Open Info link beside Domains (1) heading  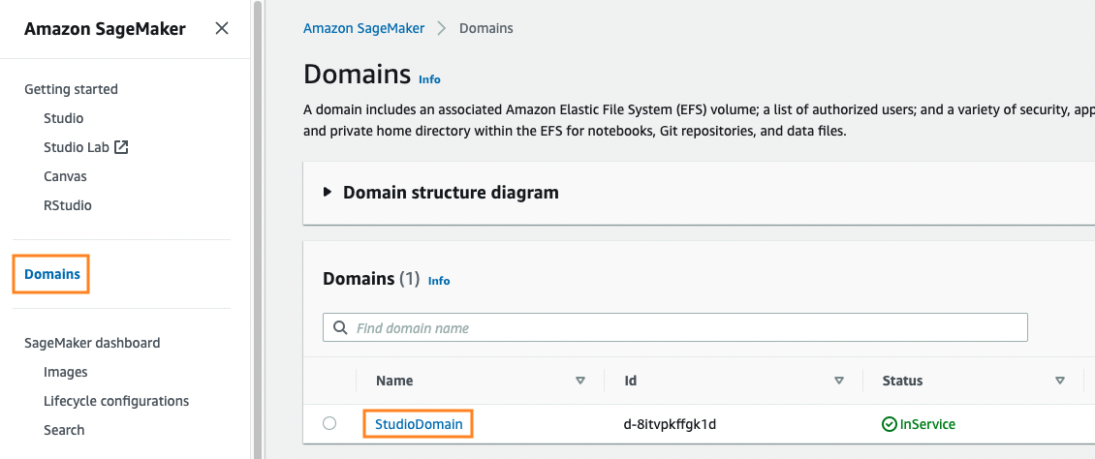(x=439, y=281)
